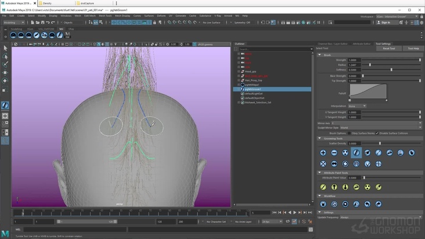Select Hair_Proxy_Grp in the Outliner

point(254,80)
